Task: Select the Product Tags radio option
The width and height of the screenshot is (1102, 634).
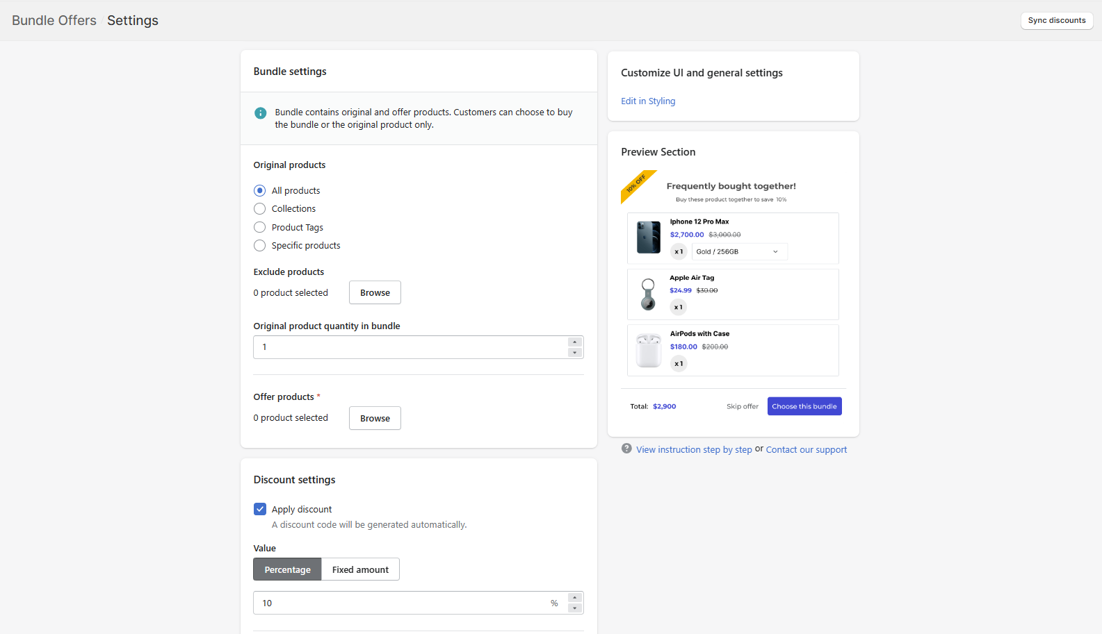Action: [260, 227]
